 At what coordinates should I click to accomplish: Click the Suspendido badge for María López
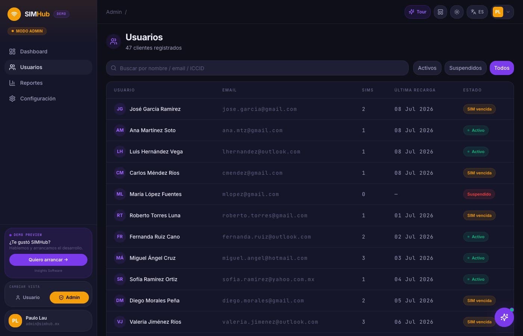[x=479, y=194]
